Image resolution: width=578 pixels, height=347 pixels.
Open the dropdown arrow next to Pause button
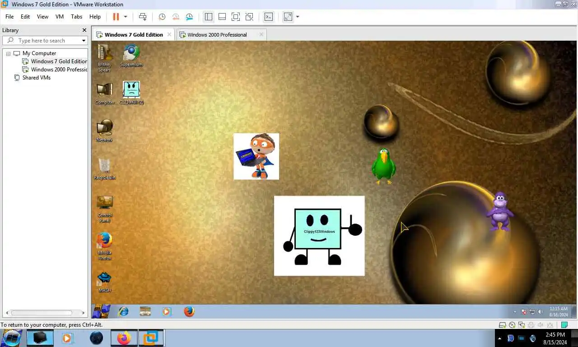[126, 17]
